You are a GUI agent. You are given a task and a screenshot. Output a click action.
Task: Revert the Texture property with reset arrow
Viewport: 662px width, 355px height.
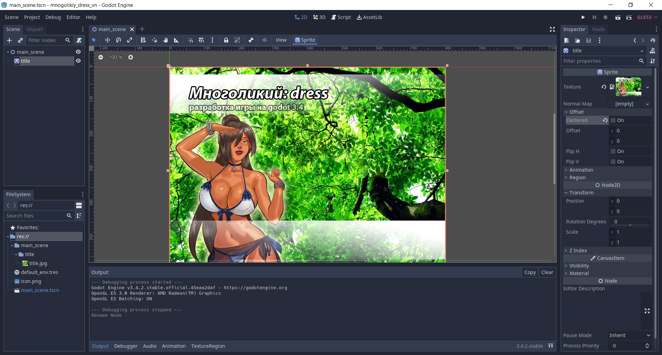tap(604, 87)
